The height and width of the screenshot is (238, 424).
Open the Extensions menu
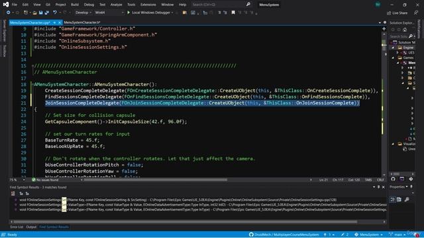148,5
